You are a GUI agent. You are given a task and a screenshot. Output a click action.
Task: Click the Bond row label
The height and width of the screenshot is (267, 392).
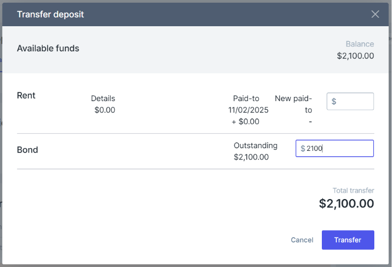point(27,150)
